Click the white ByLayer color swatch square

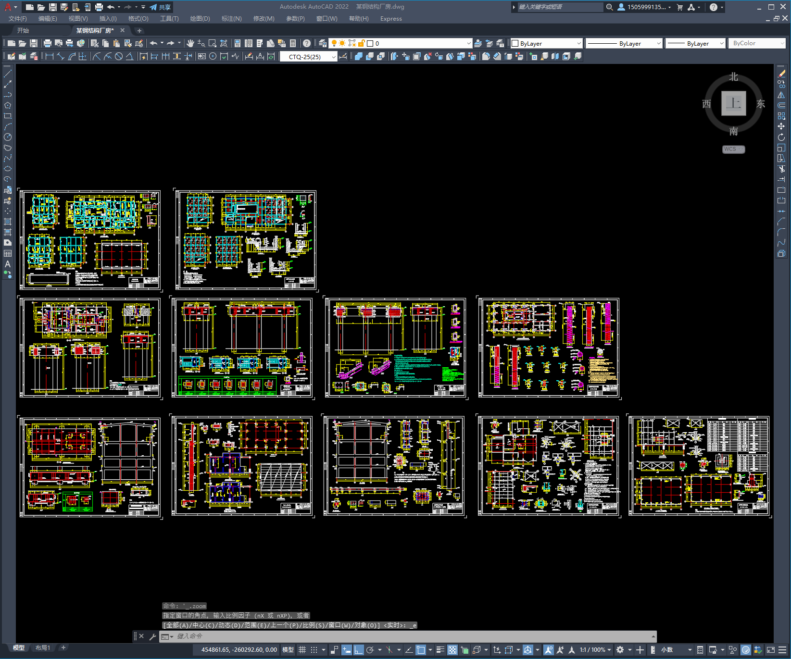pos(515,43)
